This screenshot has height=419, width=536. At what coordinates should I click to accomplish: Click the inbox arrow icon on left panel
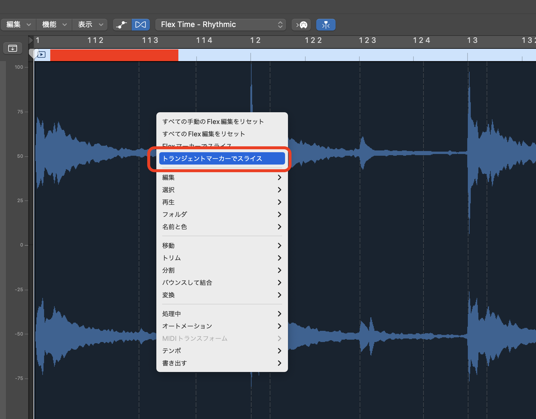coord(13,48)
